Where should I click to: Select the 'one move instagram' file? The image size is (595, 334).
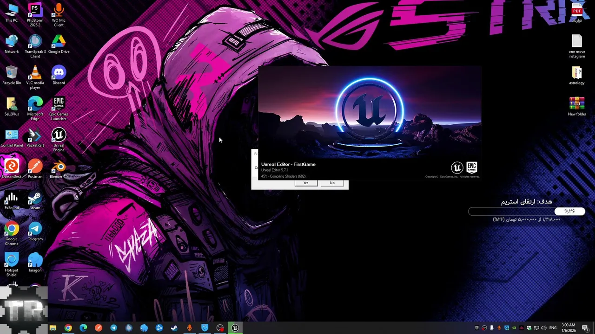[577, 46]
